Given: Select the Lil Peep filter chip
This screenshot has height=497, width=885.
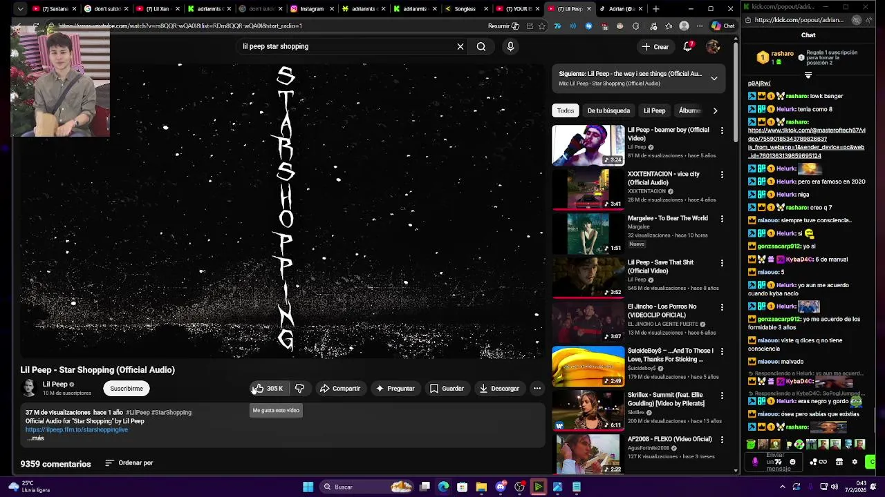Looking at the screenshot, I should point(654,110).
